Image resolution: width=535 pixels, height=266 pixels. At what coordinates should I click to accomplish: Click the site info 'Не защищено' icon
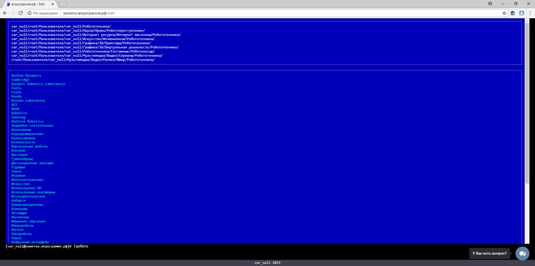(30, 13)
